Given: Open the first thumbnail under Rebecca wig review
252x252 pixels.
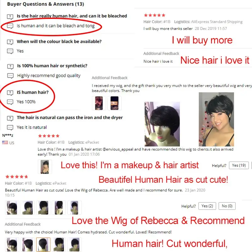Looking at the screenshot, I should [12, 208].
